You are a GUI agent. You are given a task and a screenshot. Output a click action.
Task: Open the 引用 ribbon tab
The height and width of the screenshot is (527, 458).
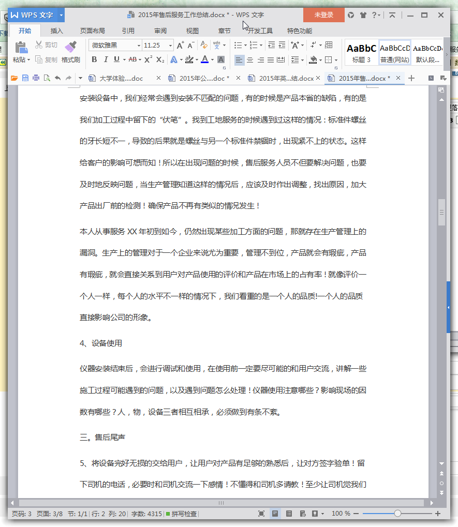(x=128, y=31)
